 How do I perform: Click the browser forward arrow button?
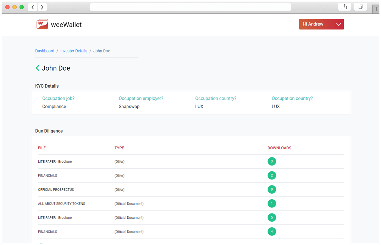click(x=42, y=7)
